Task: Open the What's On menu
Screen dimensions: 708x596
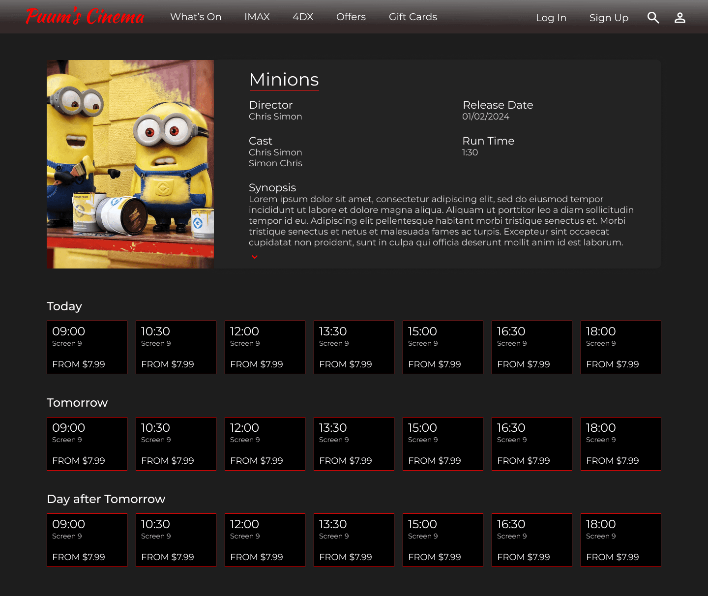Action: (196, 17)
